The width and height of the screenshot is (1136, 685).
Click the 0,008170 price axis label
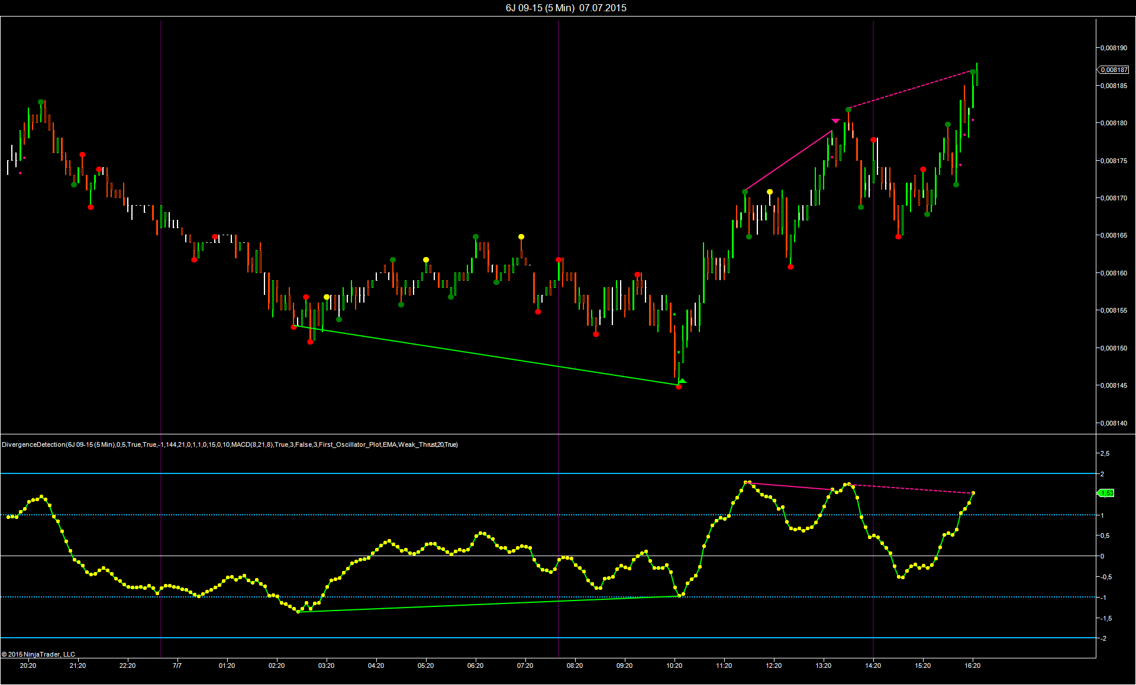pyautogui.click(x=1114, y=198)
